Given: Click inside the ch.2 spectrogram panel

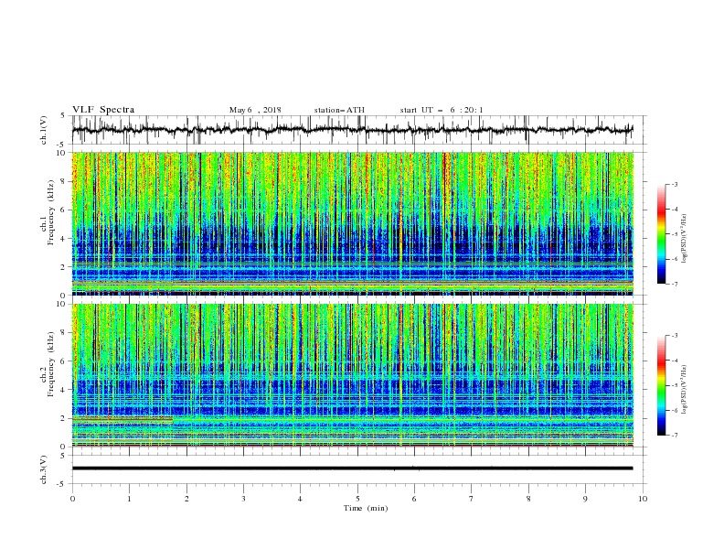Looking at the screenshot, I should click(352, 375).
